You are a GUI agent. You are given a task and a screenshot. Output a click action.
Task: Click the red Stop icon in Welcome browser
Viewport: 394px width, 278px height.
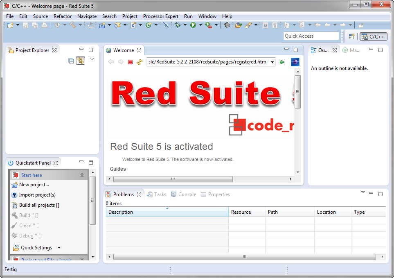(130, 62)
